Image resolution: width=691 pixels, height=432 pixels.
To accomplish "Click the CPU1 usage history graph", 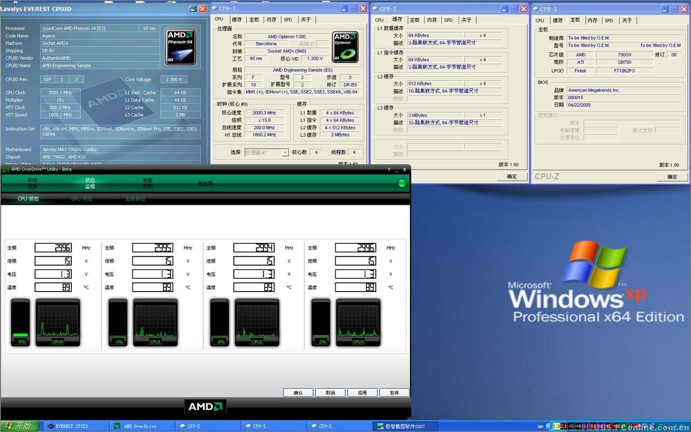I will click(x=155, y=322).
